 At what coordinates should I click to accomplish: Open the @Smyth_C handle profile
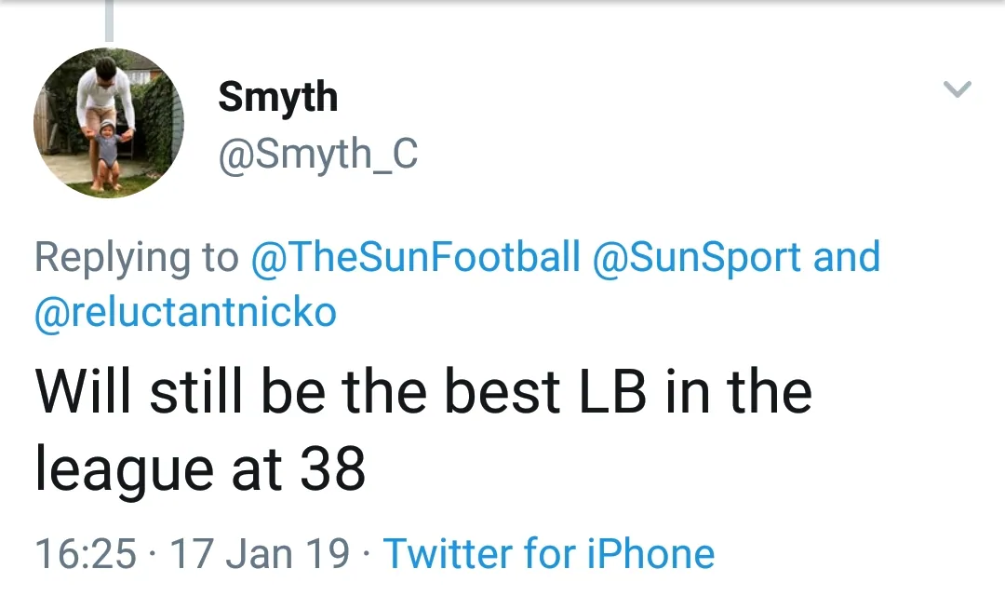point(317,155)
